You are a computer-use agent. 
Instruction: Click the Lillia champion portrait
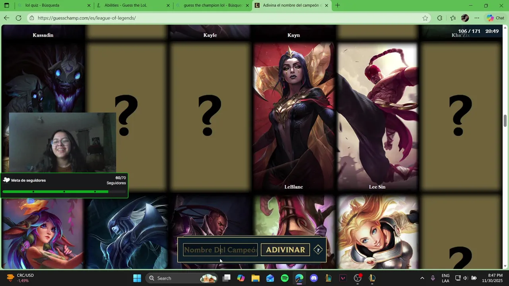point(43,234)
